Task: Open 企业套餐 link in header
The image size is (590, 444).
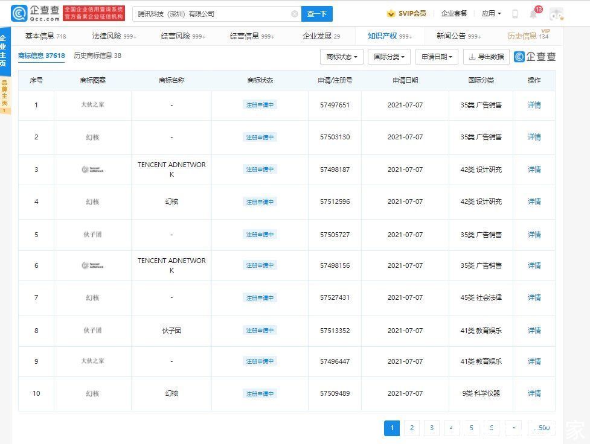Action: 454,13
